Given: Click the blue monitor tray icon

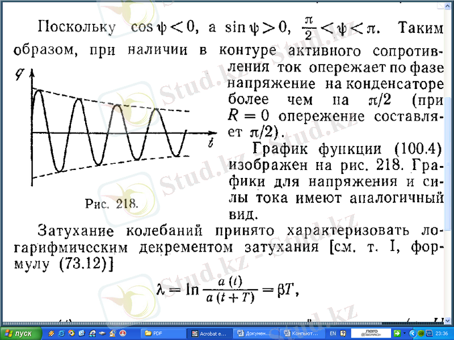Looking at the screenshot, I should coord(429,333).
